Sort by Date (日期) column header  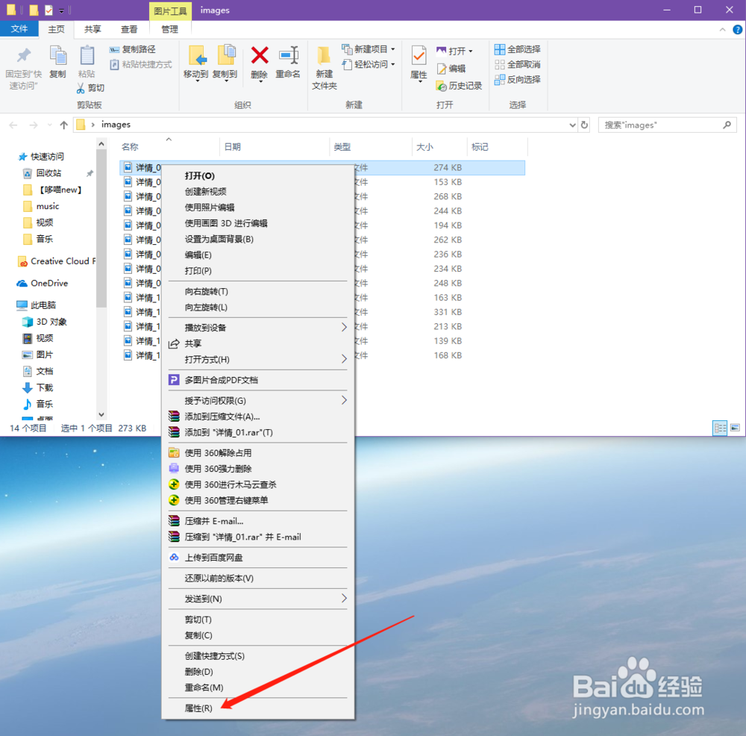click(233, 147)
